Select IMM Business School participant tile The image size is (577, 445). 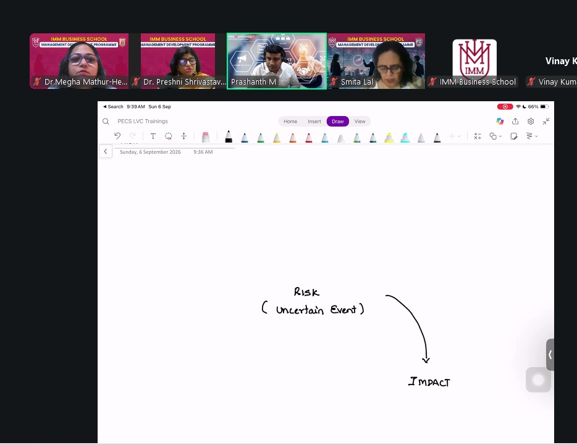point(474,61)
